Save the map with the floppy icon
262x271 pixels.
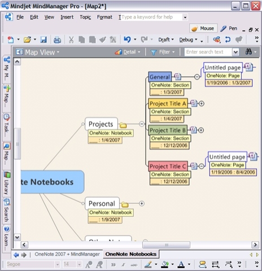tap(43, 40)
